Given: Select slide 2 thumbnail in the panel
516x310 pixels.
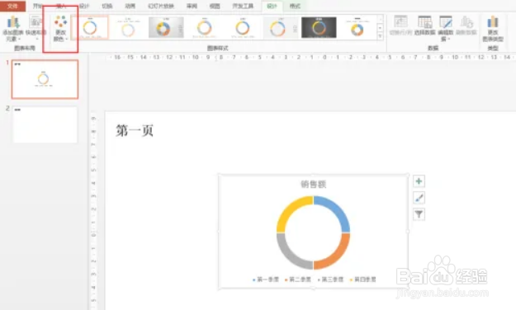Looking at the screenshot, I should coord(45,124).
